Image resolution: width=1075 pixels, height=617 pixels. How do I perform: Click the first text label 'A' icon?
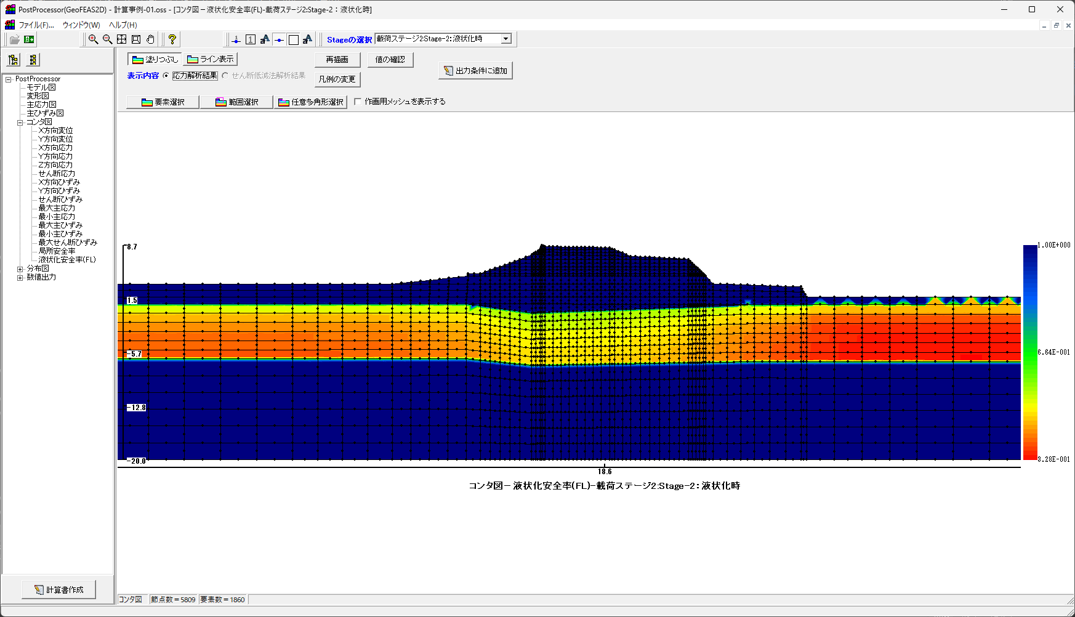(265, 39)
